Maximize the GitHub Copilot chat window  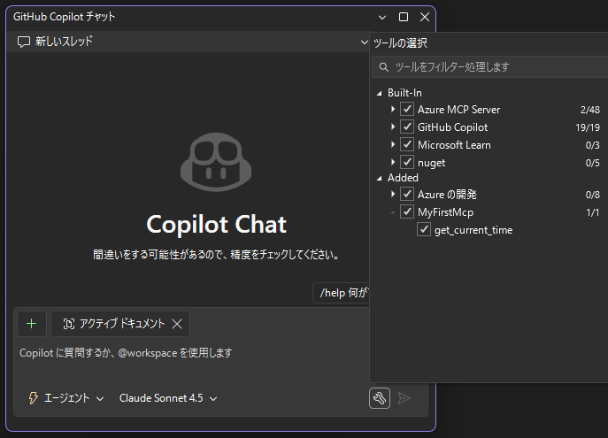(404, 17)
